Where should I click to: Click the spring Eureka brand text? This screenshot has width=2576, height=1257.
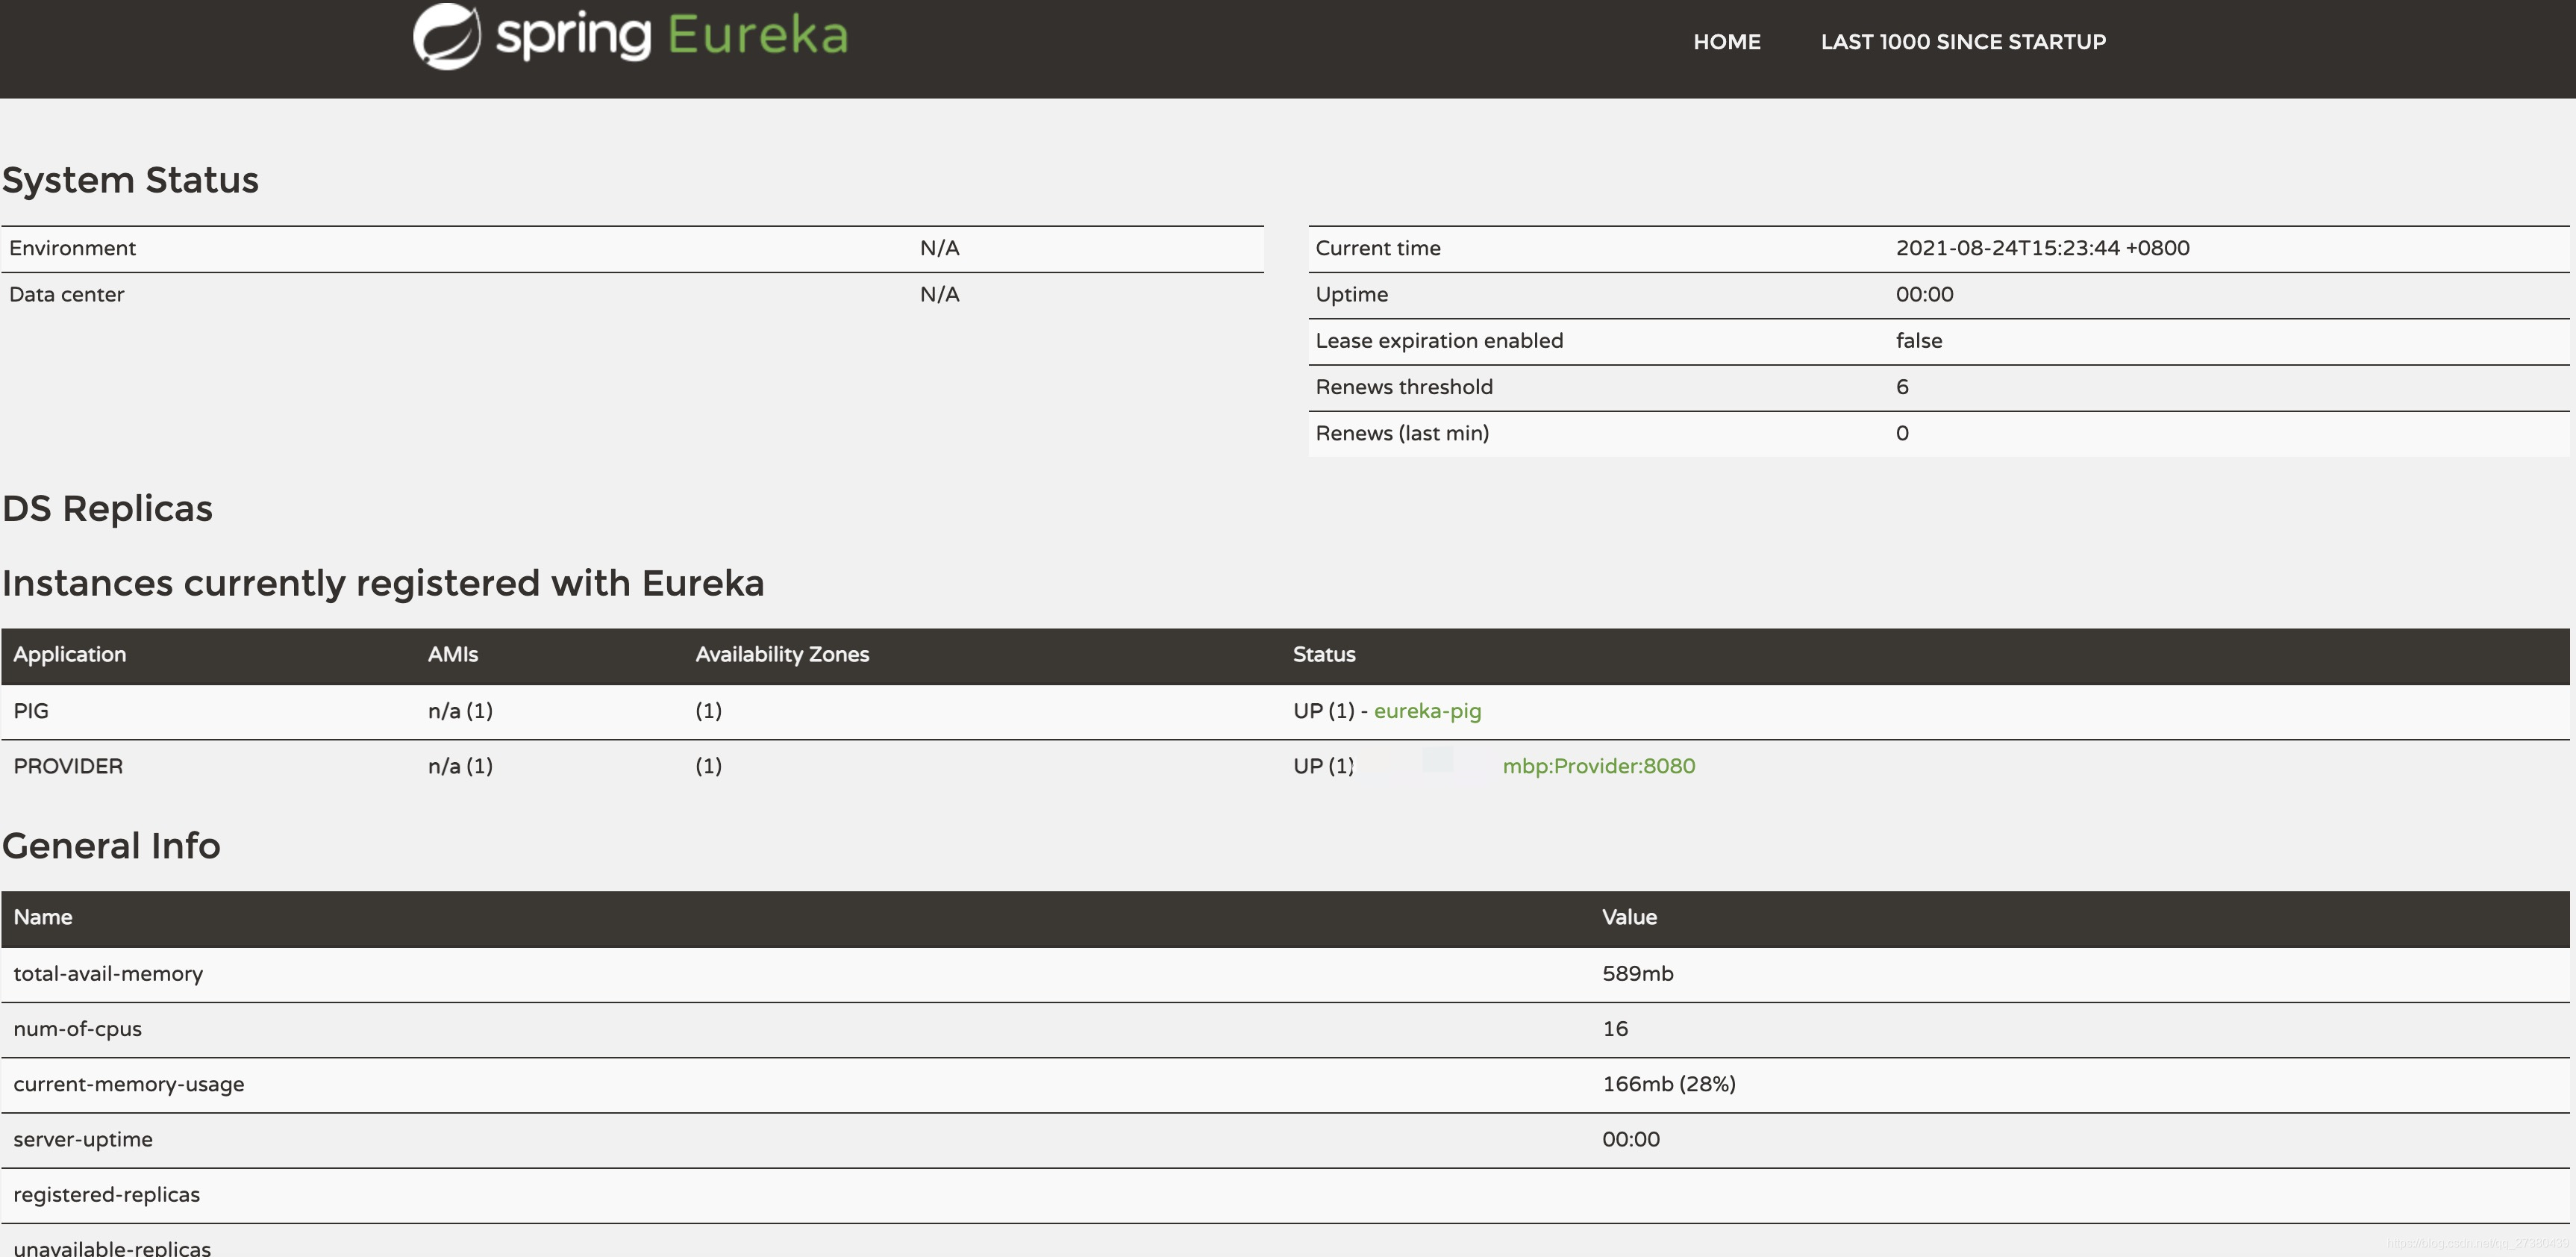point(672,36)
